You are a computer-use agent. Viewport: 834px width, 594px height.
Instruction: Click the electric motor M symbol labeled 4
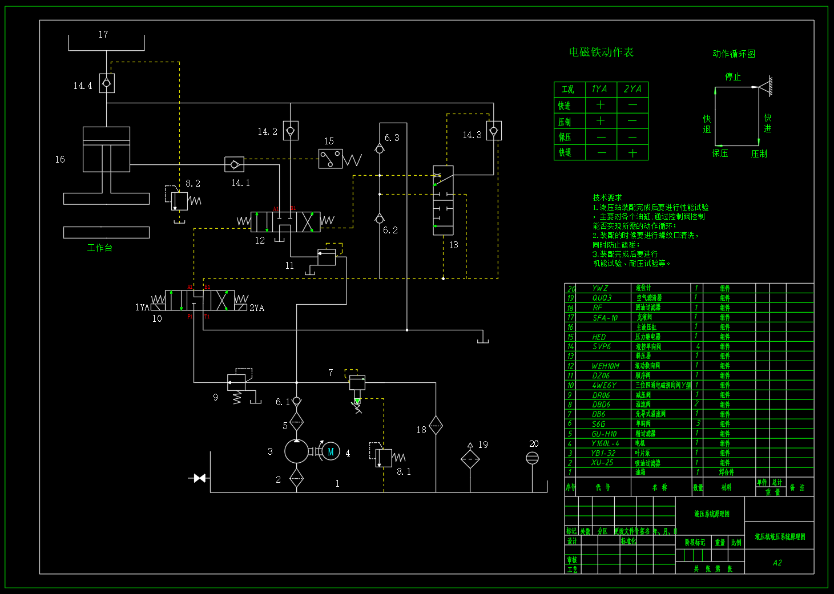[330, 451]
